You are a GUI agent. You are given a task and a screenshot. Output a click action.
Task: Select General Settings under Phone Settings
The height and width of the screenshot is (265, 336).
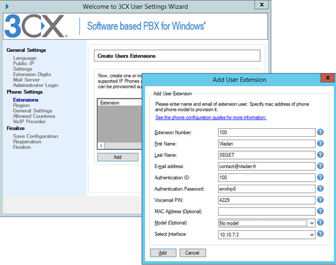(x=32, y=111)
